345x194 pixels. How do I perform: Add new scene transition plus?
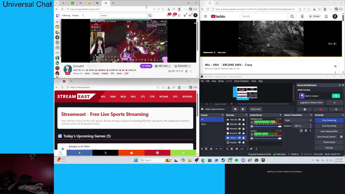tap(301, 131)
